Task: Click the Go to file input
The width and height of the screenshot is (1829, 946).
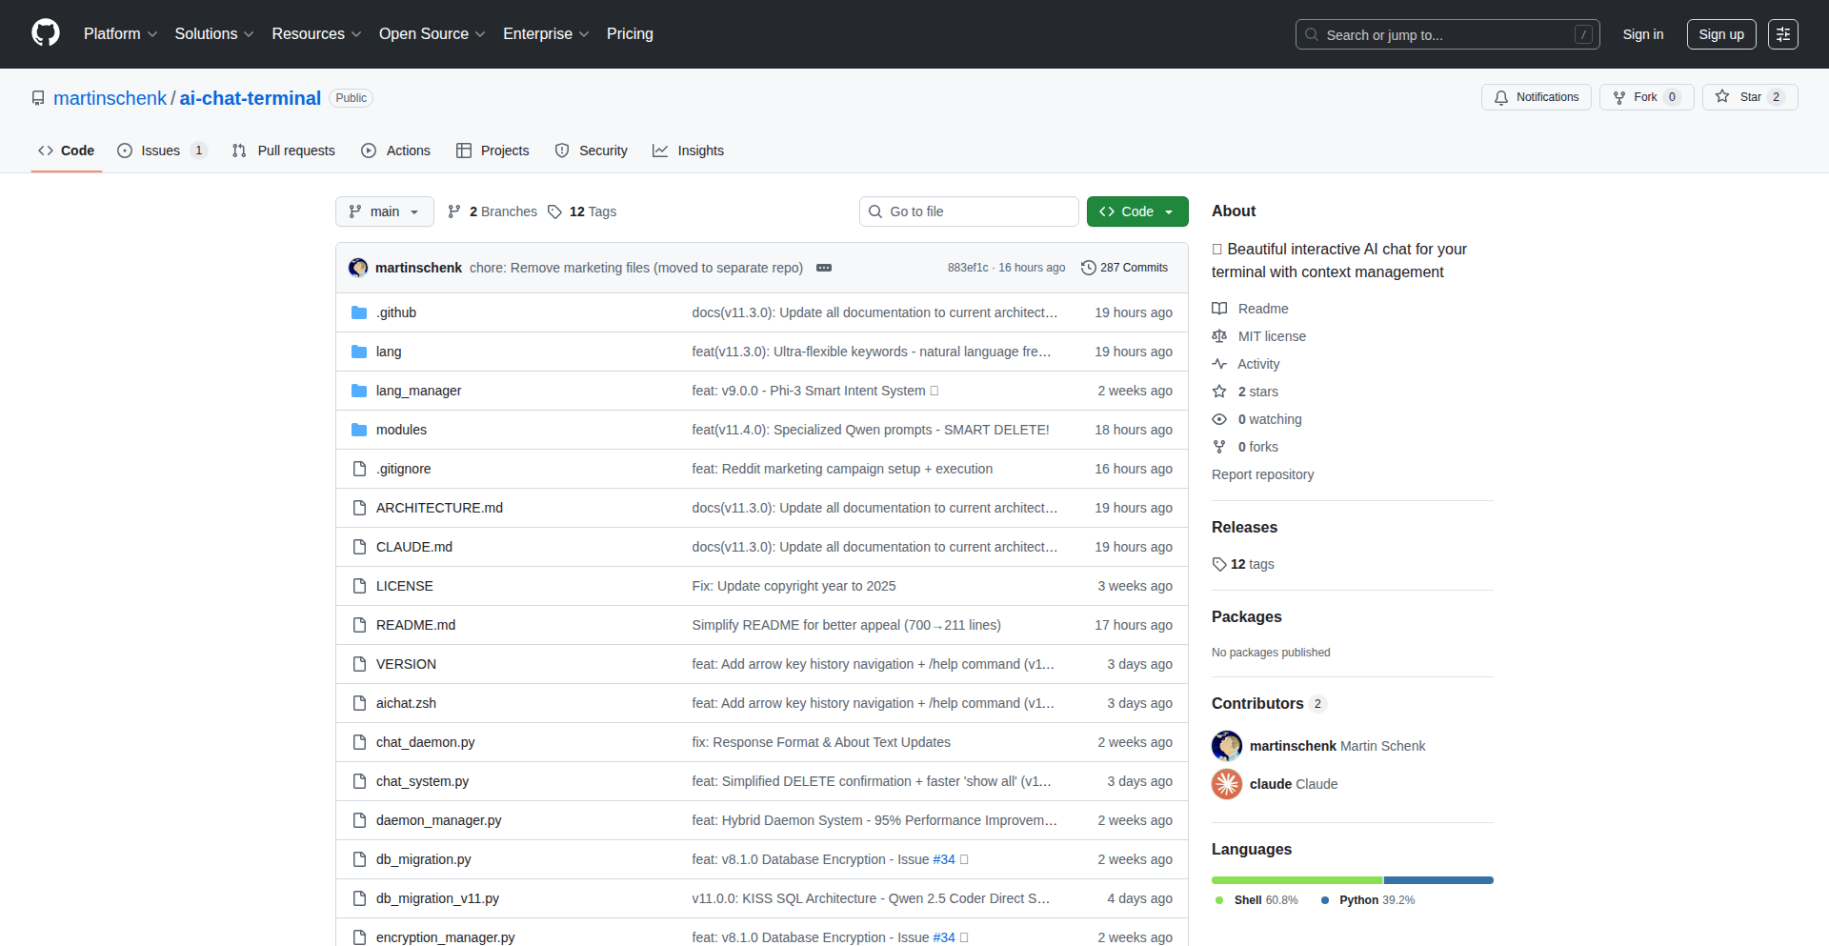Action: point(969,211)
